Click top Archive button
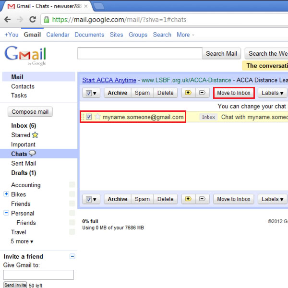The image size is (288, 288). click(x=118, y=93)
